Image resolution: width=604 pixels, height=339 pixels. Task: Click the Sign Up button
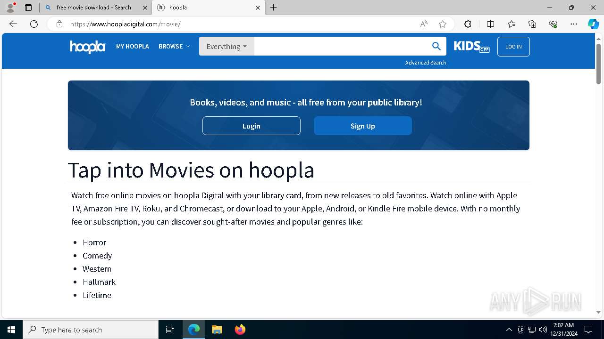363,126
